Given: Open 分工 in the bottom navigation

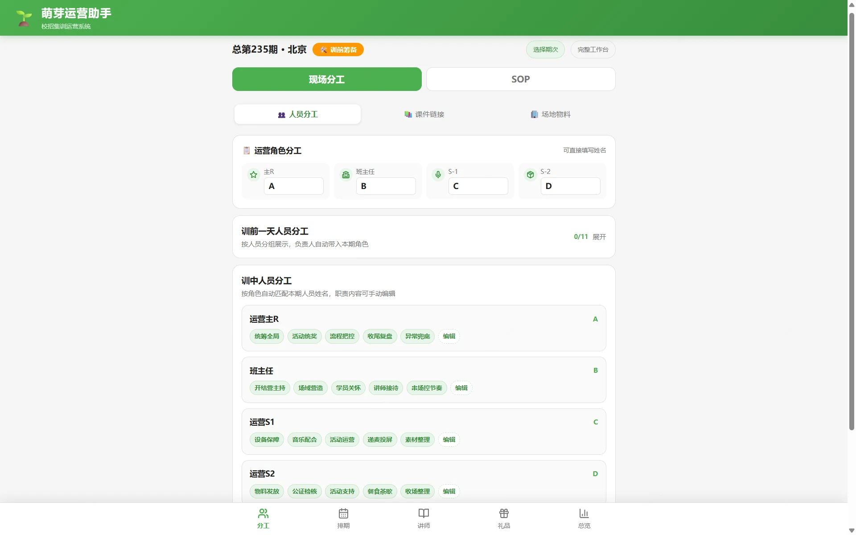Looking at the screenshot, I should (263, 519).
